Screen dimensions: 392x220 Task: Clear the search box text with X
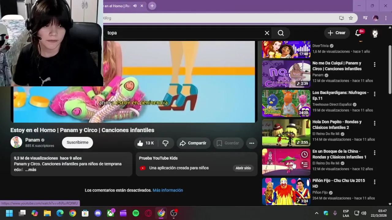(x=267, y=33)
